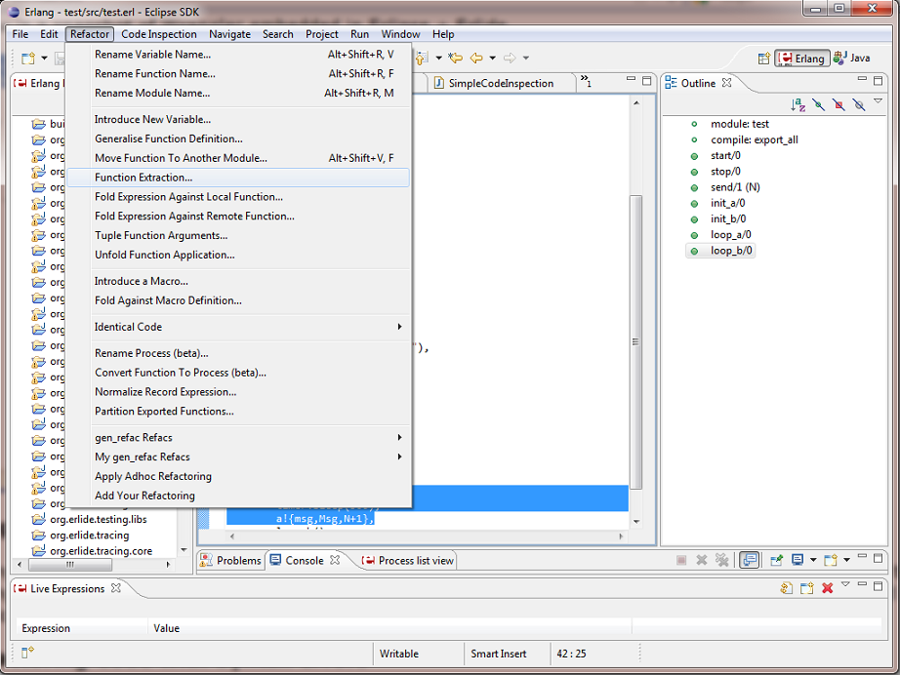
Task: Select loop_a/0 in Outline
Action: click(731, 234)
